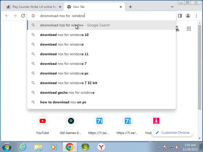Image resolution: width=203 pixels, height=152 pixels.
Task: Launch Internet Explorer from taskbar
Action: point(23,147)
